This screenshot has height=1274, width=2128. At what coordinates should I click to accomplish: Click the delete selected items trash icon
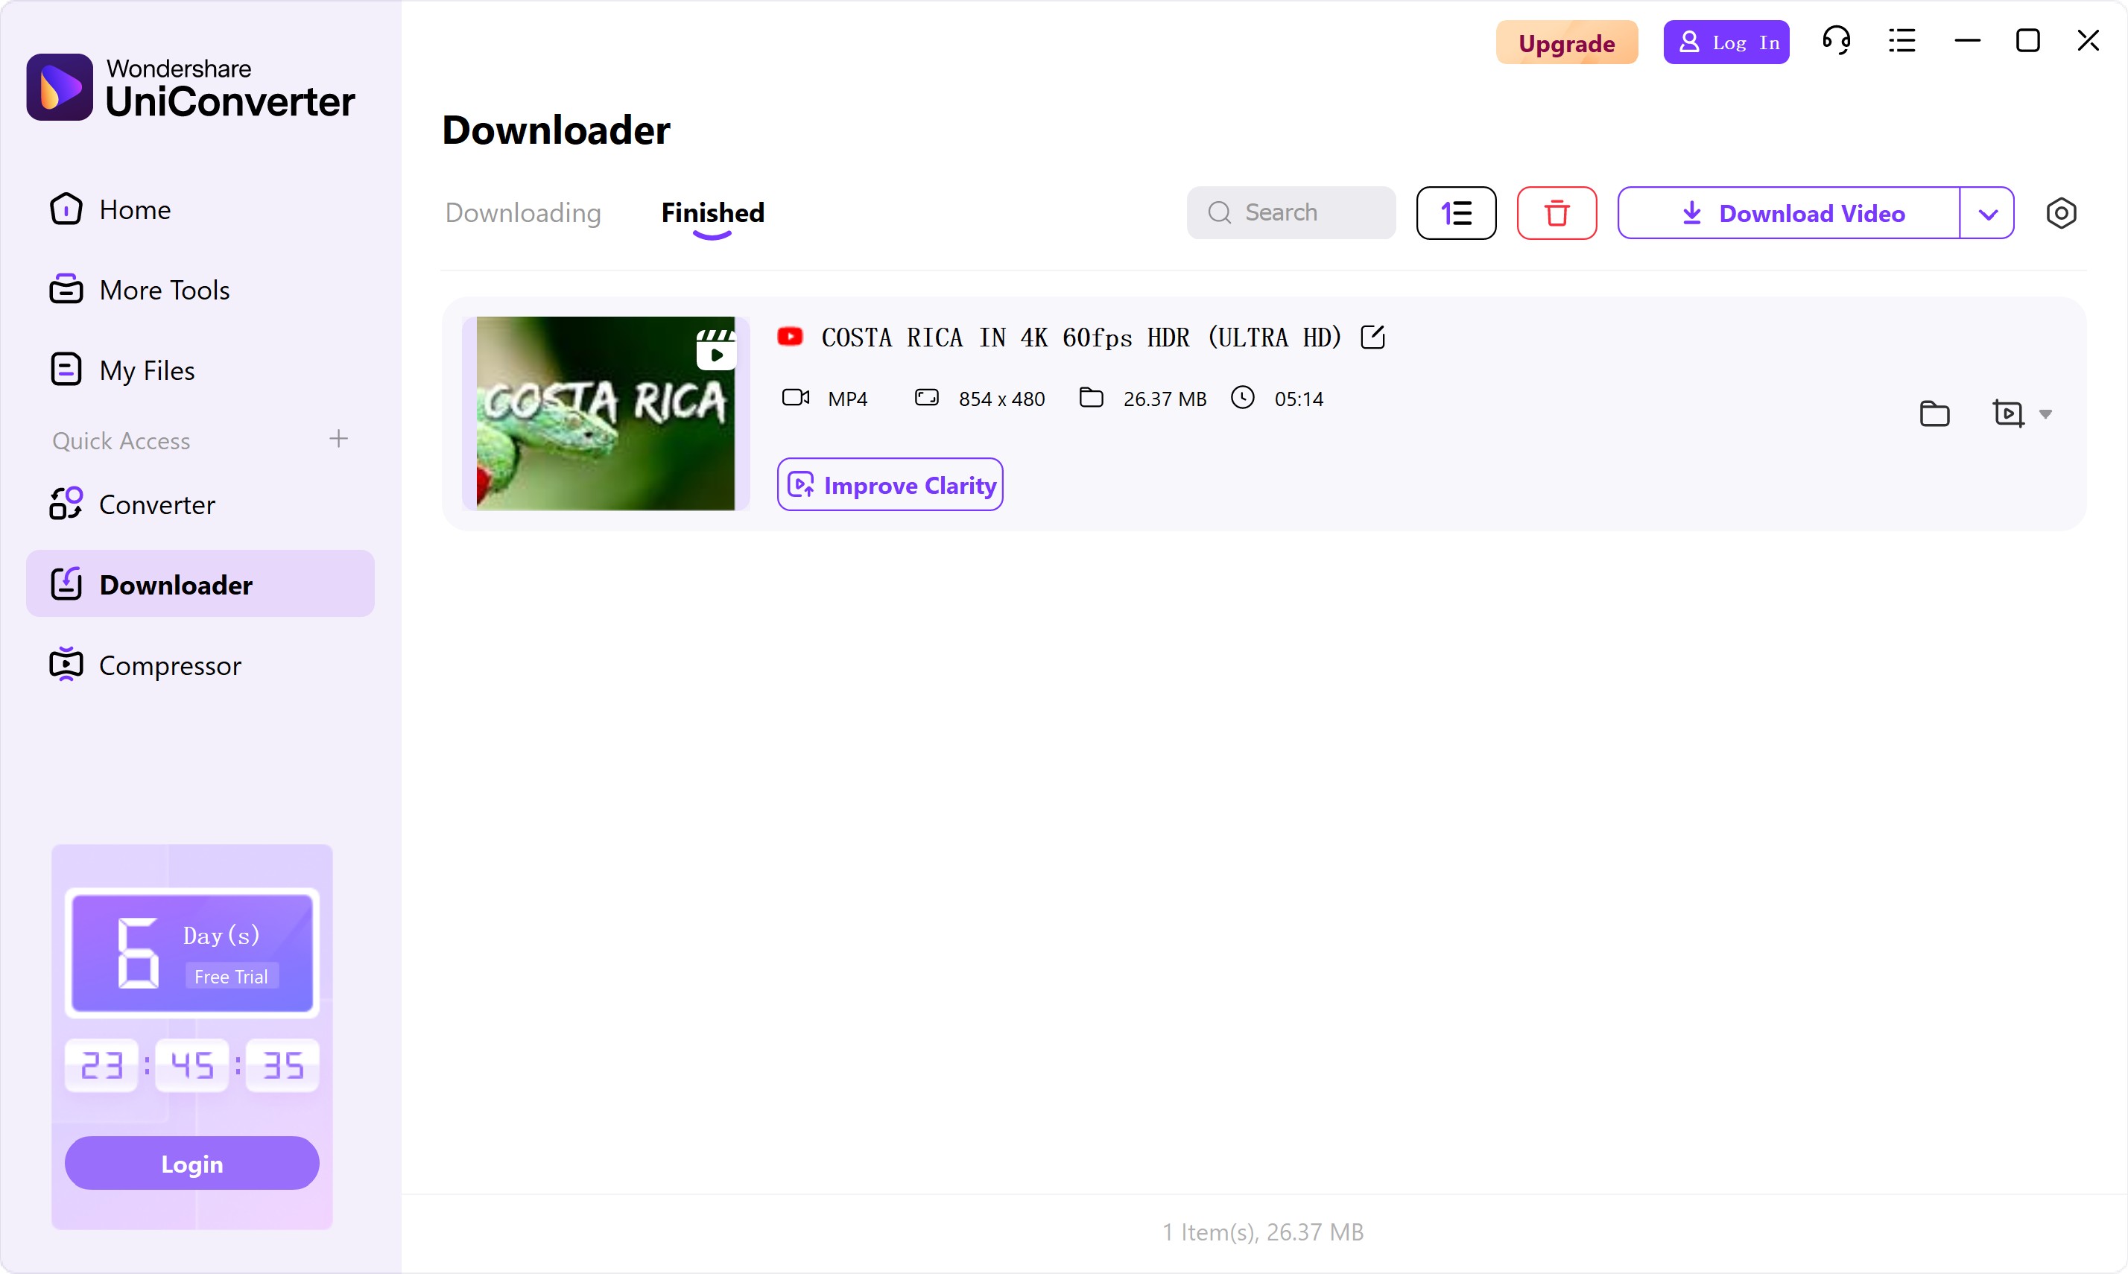[x=1557, y=212]
